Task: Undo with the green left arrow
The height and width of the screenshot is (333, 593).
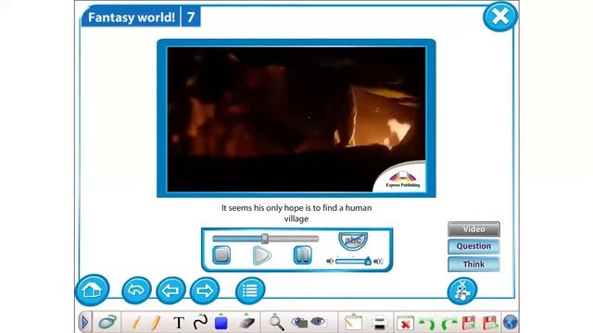Action: 427,324
